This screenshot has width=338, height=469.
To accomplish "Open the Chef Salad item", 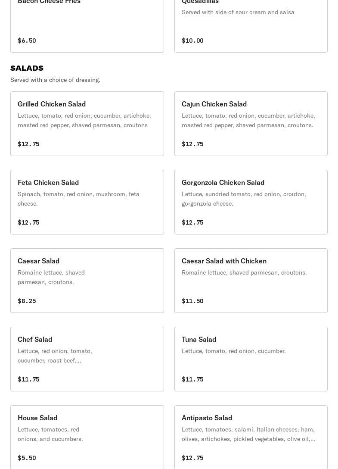I will point(87,359).
